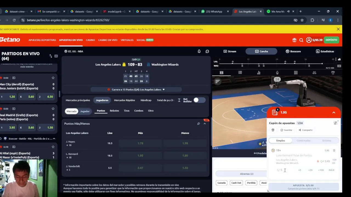Expand the market tabs overflow arrows icon
This screenshot has width=351, height=197.
click(179, 100)
